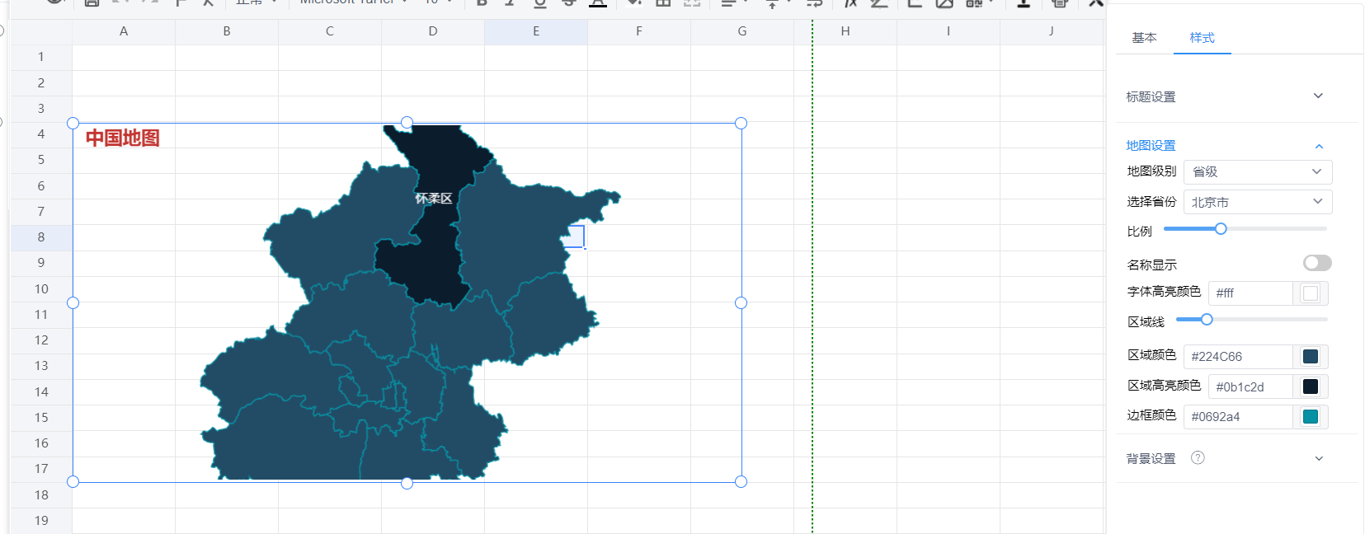Toggle the 名称显示 switch
This screenshot has width=1365, height=534.
pyautogui.click(x=1317, y=263)
